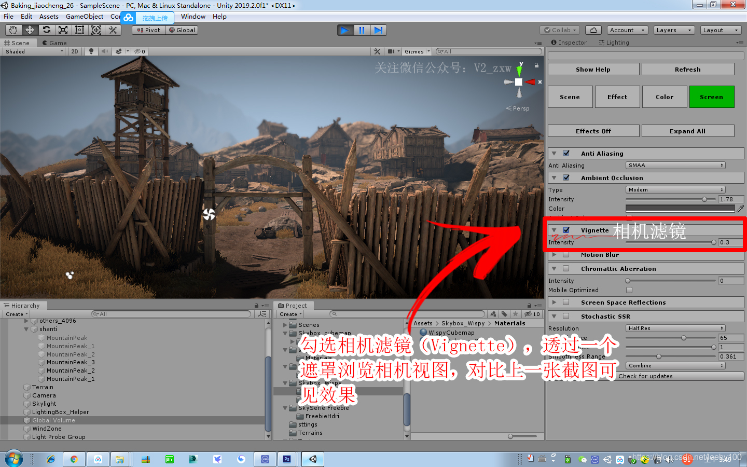Open scene camera settings icon
The width and height of the screenshot is (747, 467).
(x=391, y=51)
